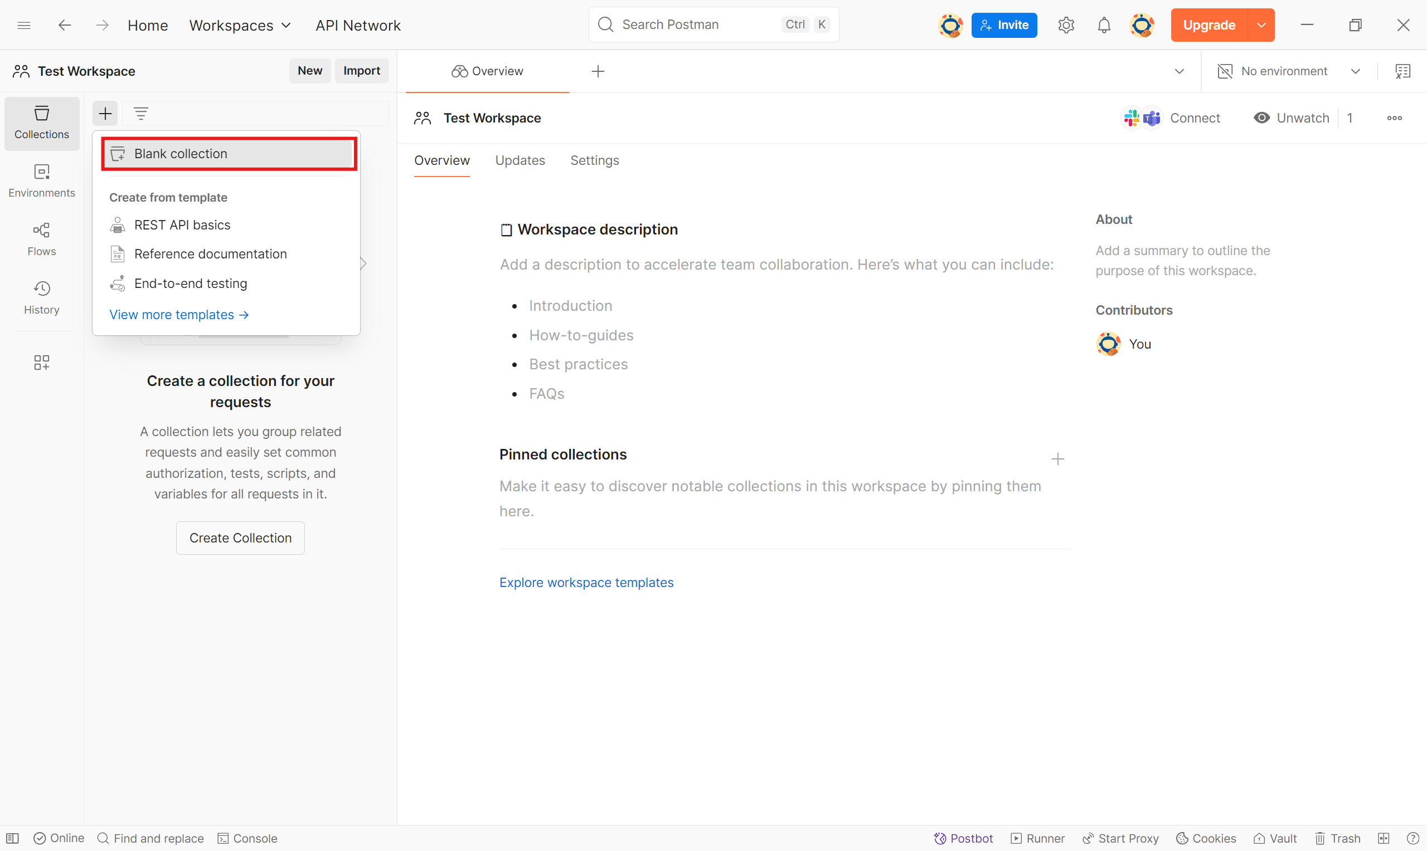Screen dimensions: 1427x851
Task: Open the No environment dropdown
Action: [x=1289, y=71]
